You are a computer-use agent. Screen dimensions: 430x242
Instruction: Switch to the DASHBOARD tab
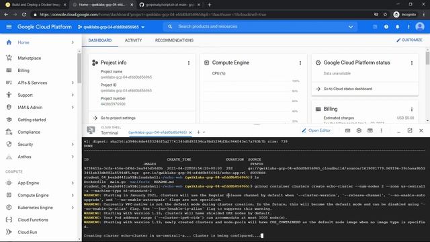click(100, 40)
